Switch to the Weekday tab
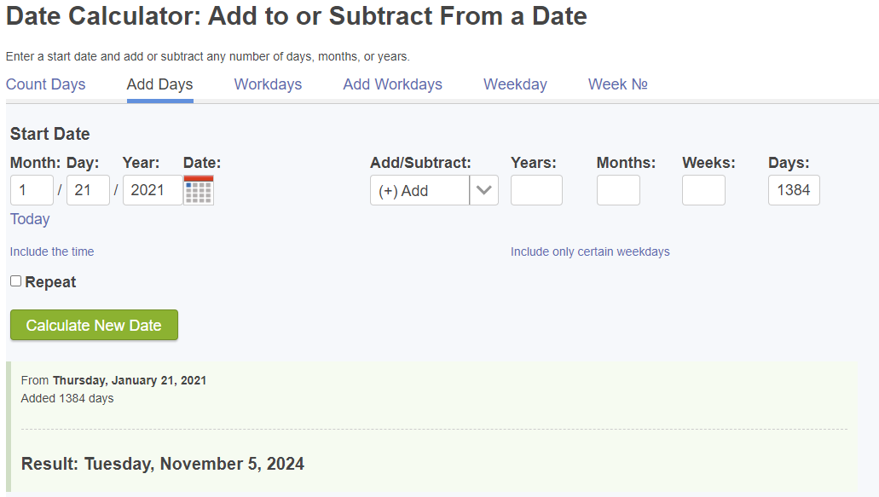Image resolution: width=879 pixels, height=497 pixels. click(515, 84)
